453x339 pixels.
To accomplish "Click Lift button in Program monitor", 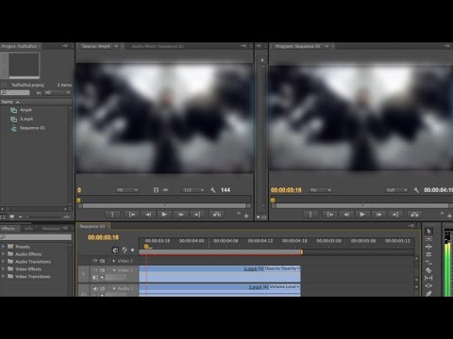I will click(414, 215).
